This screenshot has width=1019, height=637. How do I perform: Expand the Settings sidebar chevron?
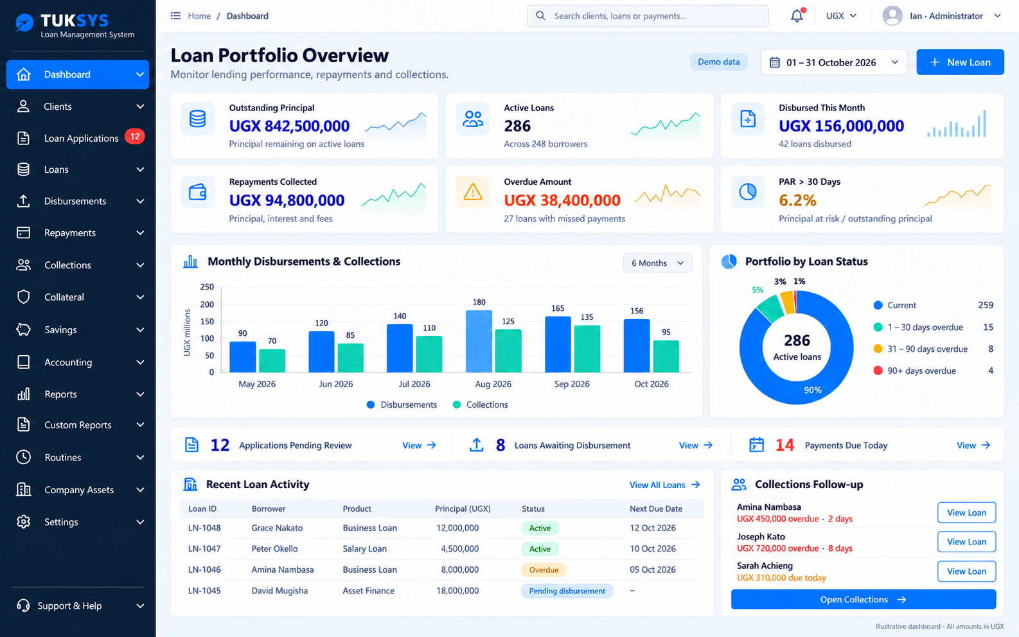140,522
